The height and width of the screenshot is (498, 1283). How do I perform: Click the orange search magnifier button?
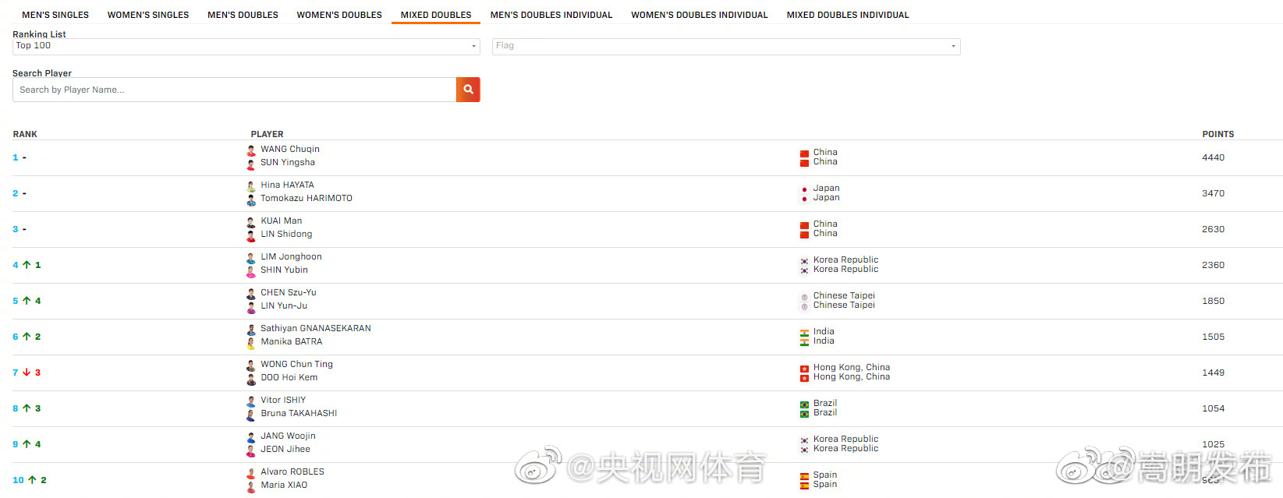coord(468,90)
